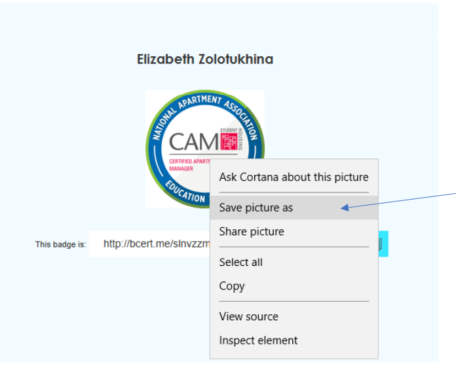Click the pink CERTIFIED APARTMENT MANAGER text
The image size is (456, 368).
(x=189, y=165)
